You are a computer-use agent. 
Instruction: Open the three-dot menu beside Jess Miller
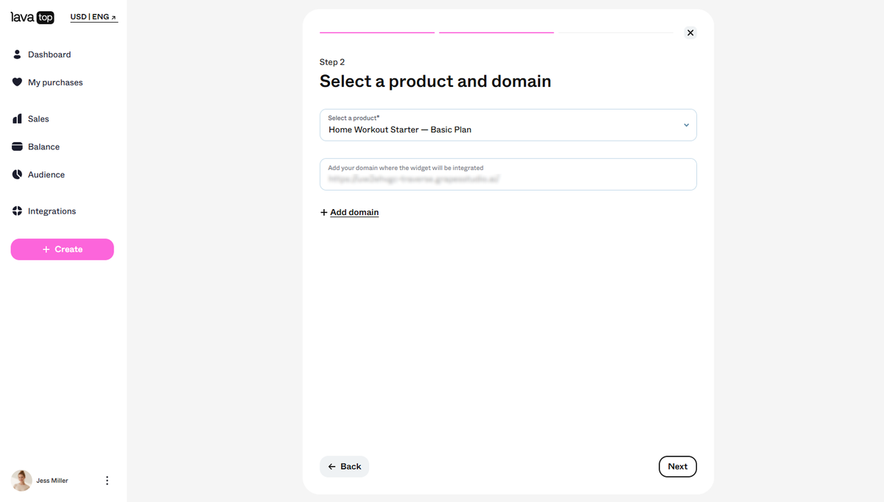point(107,481)
